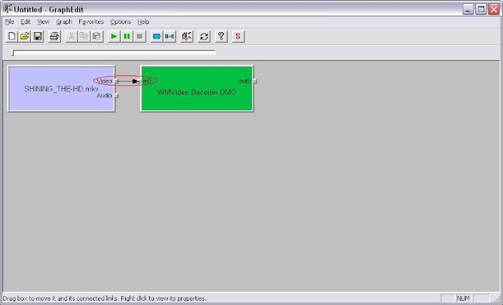
Task: Open the Options menu
Action: [121, 22]
